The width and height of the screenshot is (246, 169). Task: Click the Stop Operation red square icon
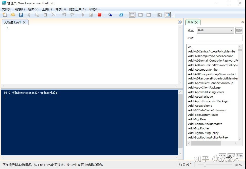click(100, 15)
